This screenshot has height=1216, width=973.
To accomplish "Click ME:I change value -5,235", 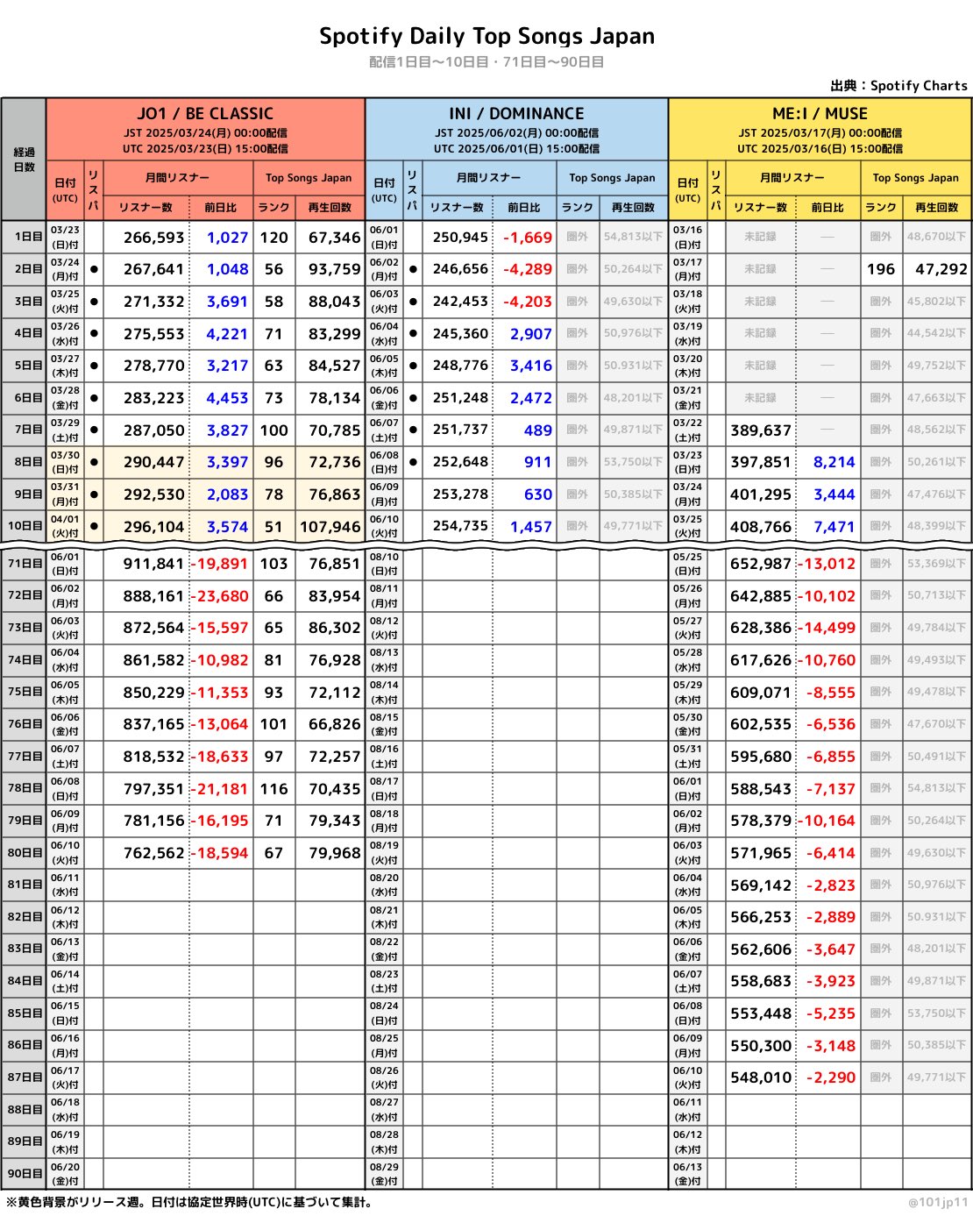I will [x=830, y=1013].
